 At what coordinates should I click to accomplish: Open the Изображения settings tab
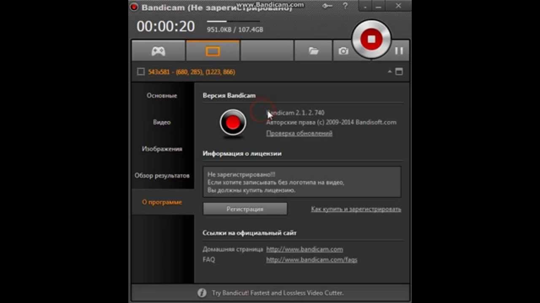pos(162,149)
